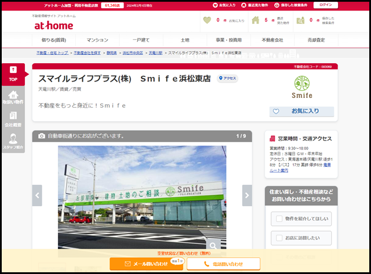Open recently viewed properties in top red bar
Viewport: 371px width, 274px height.
click(x=255, y=5)
